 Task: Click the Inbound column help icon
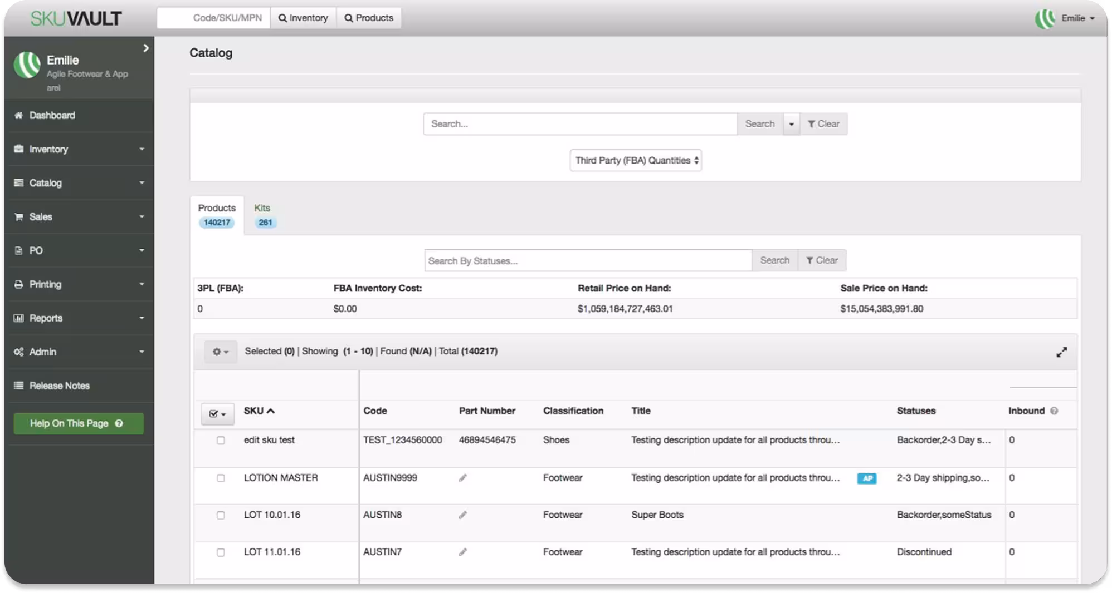[1054, 411]
